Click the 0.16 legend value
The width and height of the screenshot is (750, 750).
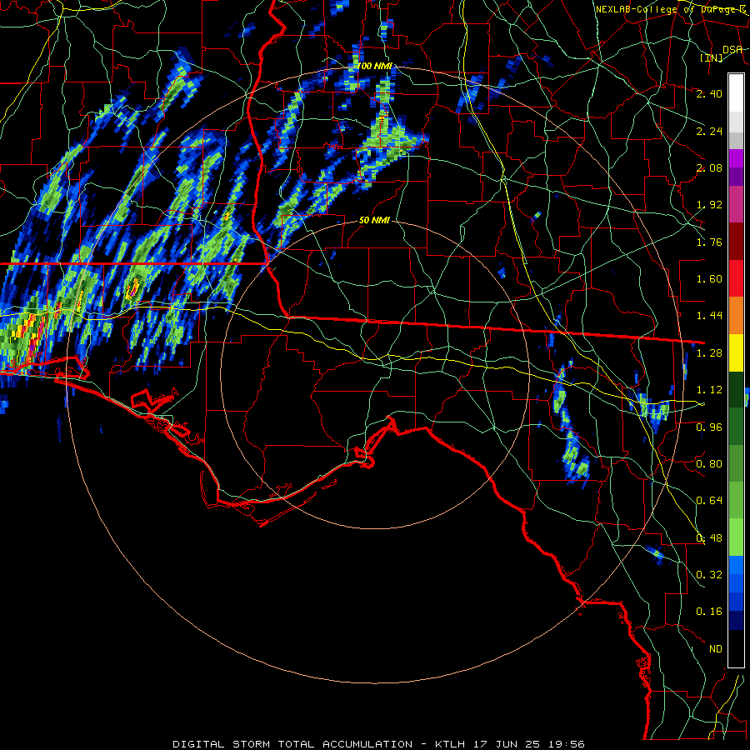tap(709, 612)
